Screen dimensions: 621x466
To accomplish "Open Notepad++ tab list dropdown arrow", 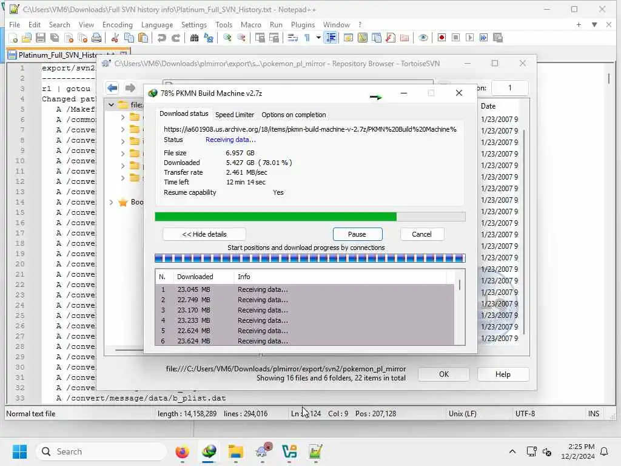I will click(594, 24).
